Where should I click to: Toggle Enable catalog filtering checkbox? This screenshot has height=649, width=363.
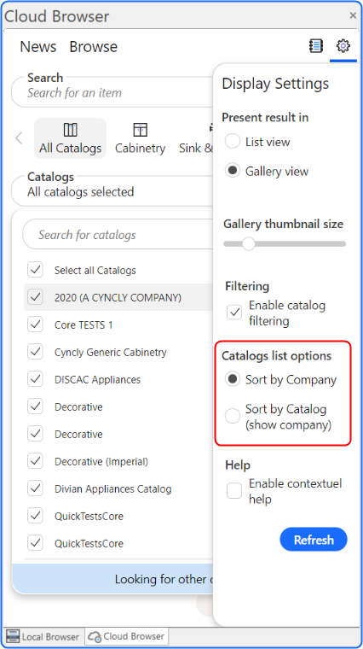point(234,313)
